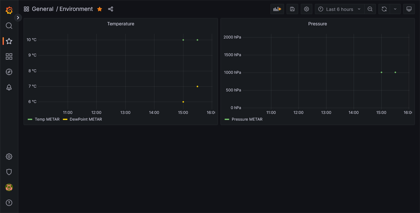The width and height of the screenshot is (420, 213).
Task: Click the 13:00 label on Temperature chart
Action: [125, 113]
